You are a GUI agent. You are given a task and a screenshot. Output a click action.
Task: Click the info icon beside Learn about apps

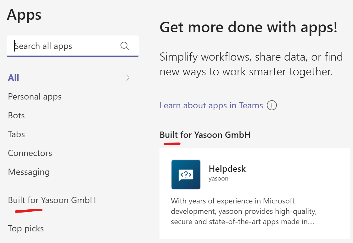click(272, 105)
